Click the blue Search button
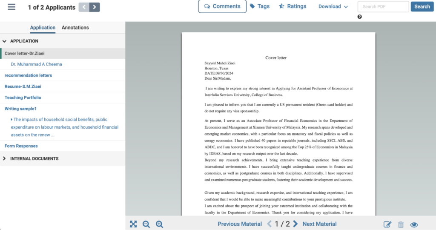The image size is (436, 230). pyautogui.click(x=422, y=7)
